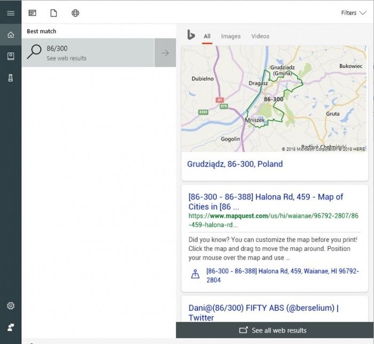Viewport: 374px width, 344px height.
Task: Select the 86/300 best match result
Action: [x=88, y=53]
